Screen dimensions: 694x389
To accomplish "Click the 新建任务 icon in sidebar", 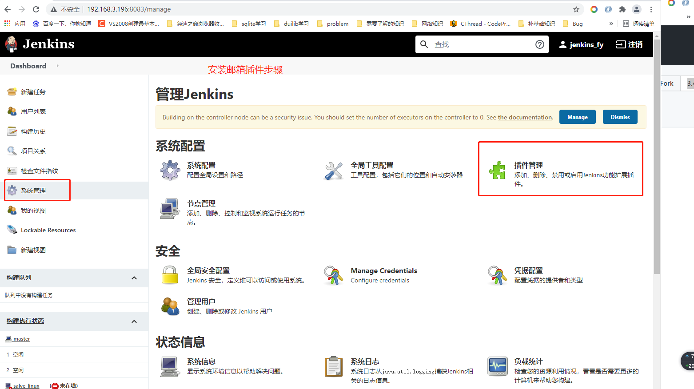I will pyautogui.click(x=12, y=92).
